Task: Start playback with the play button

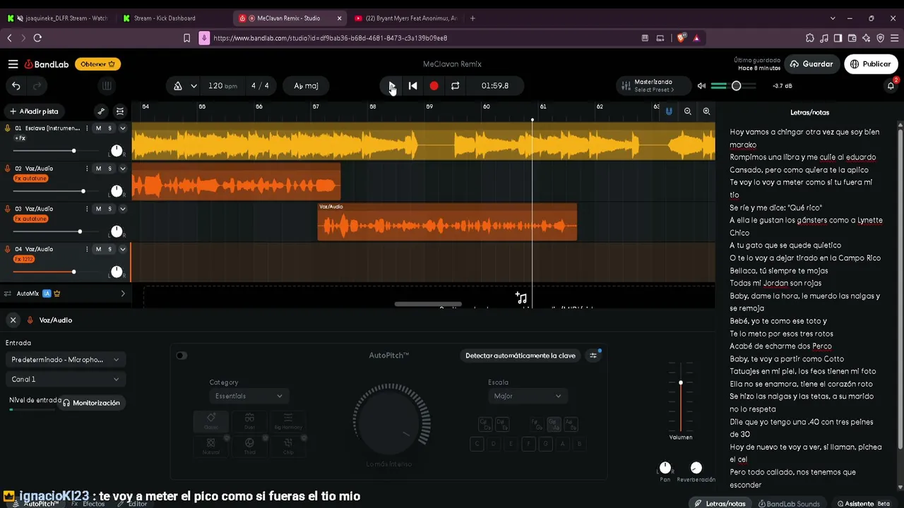Action: click(x=391, y=86)
